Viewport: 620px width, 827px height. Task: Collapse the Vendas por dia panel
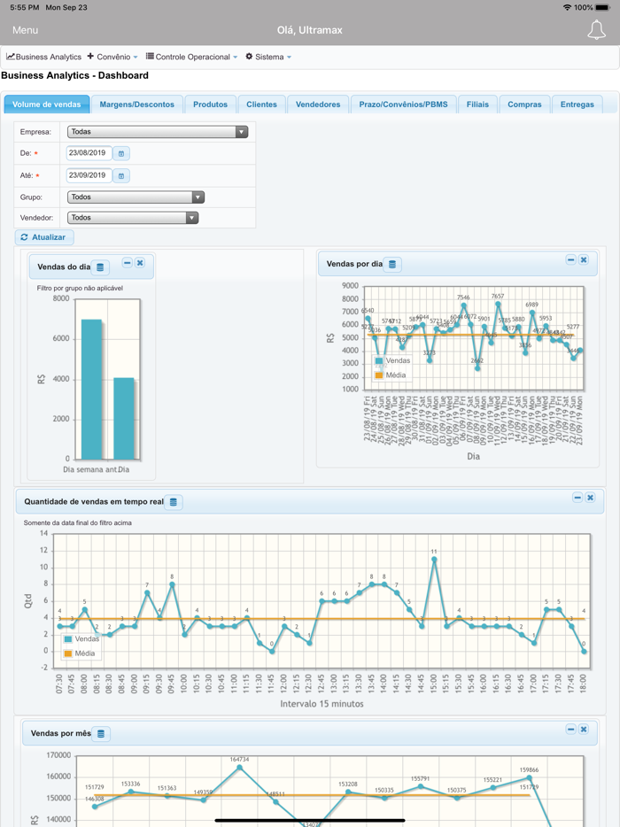pos(570,259)
